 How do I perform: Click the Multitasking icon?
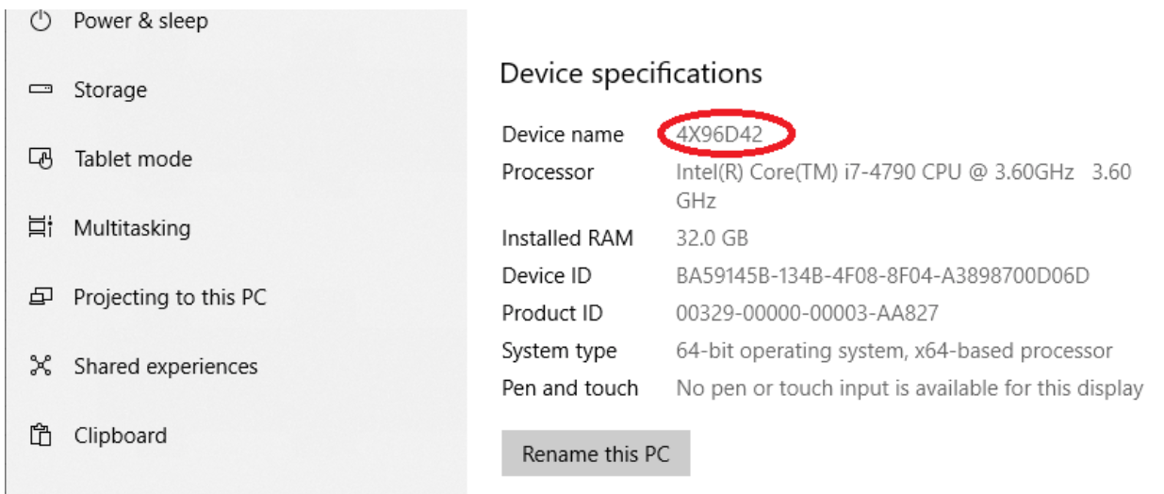40,228
